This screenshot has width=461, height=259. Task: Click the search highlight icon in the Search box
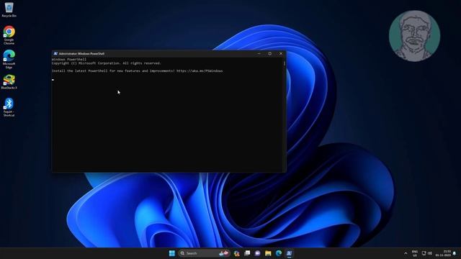(x=224, y=253)
